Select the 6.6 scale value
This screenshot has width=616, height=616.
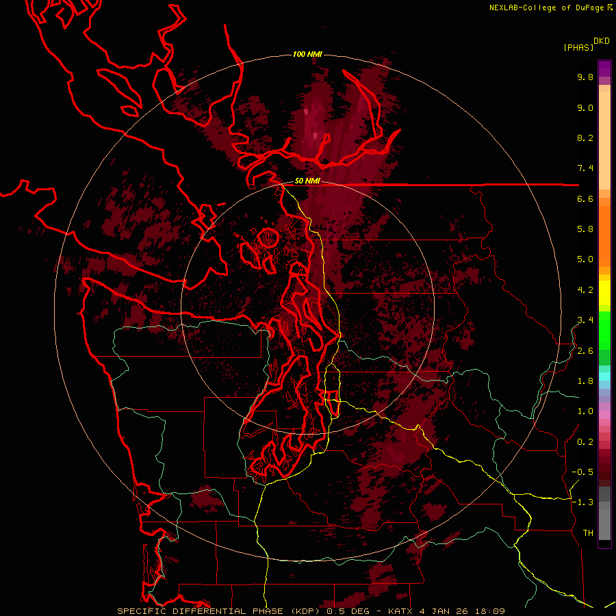tap(585, 198)
